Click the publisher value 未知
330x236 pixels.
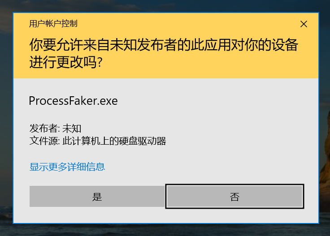point(72,129)
